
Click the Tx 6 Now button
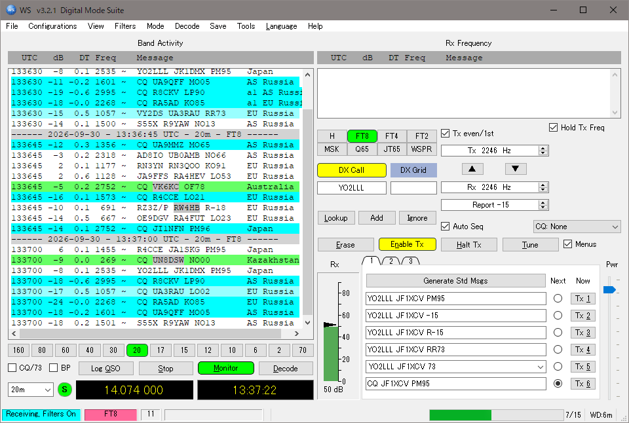coord(583,384)
